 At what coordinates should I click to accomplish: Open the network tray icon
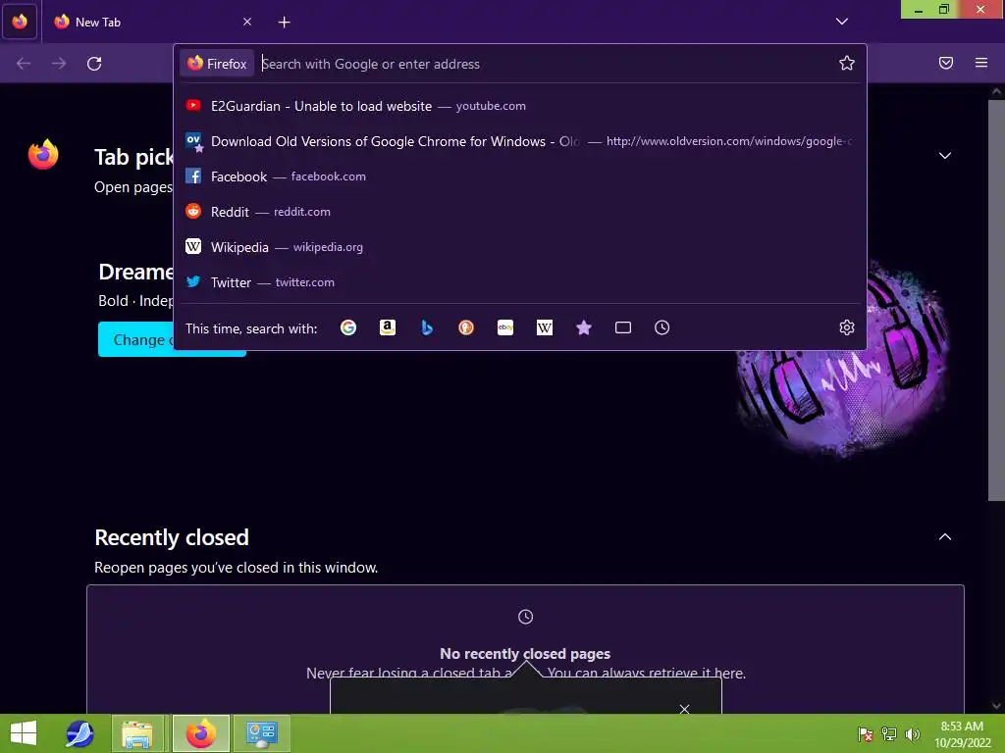[889, 733]
